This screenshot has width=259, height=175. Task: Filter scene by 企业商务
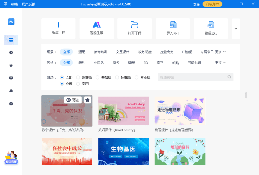[x=167, y=52]
